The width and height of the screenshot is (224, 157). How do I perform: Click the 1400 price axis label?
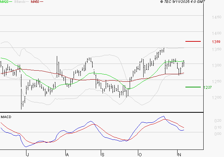coord(216,33)
